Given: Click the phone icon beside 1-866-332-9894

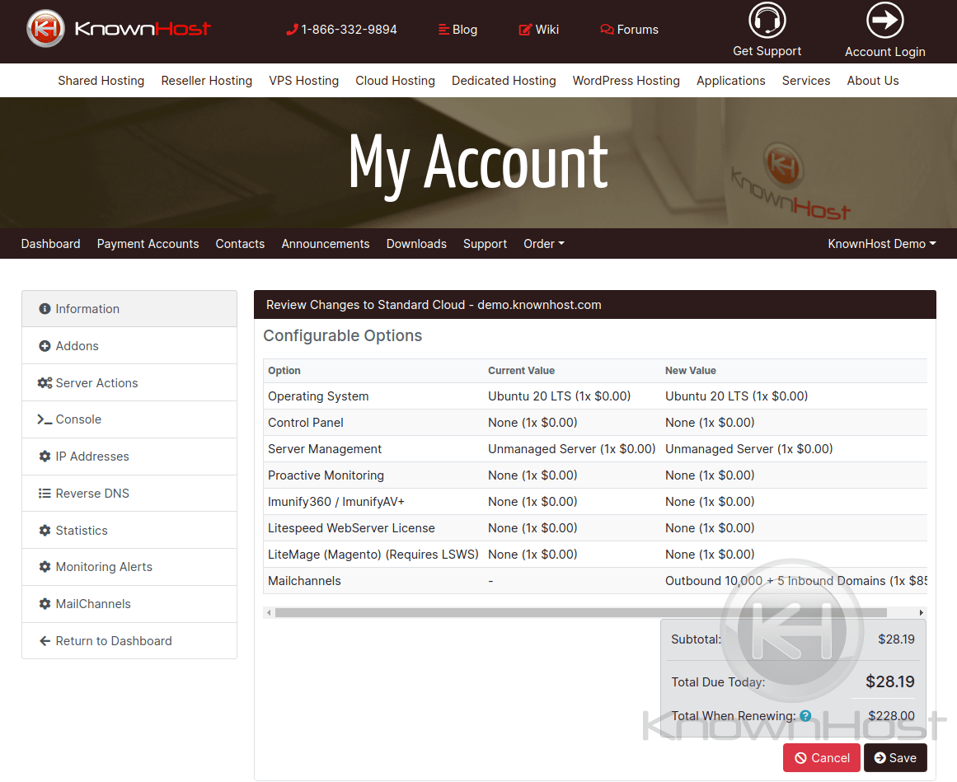Looking at the screenshot, I should [292, 30].
